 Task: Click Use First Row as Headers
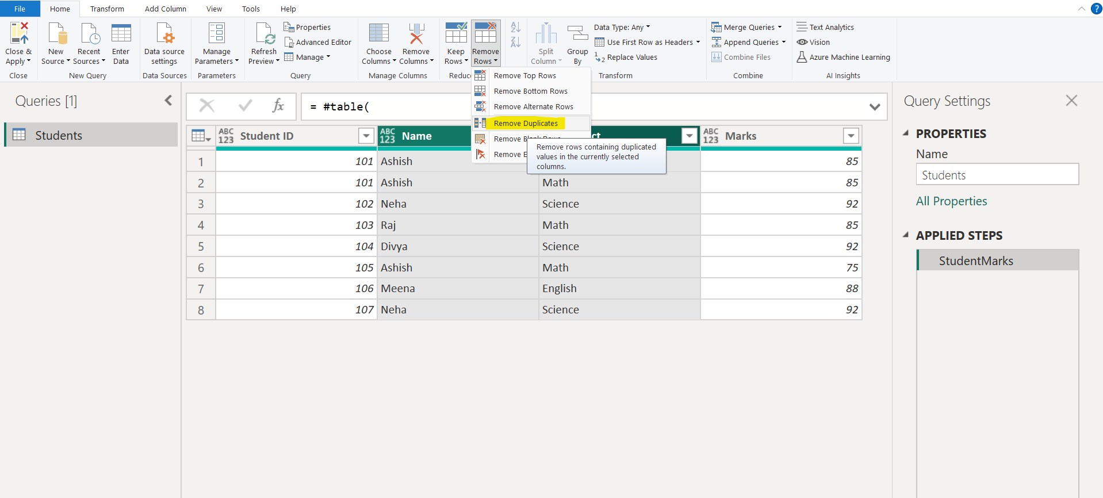click(x=649, y=43)
